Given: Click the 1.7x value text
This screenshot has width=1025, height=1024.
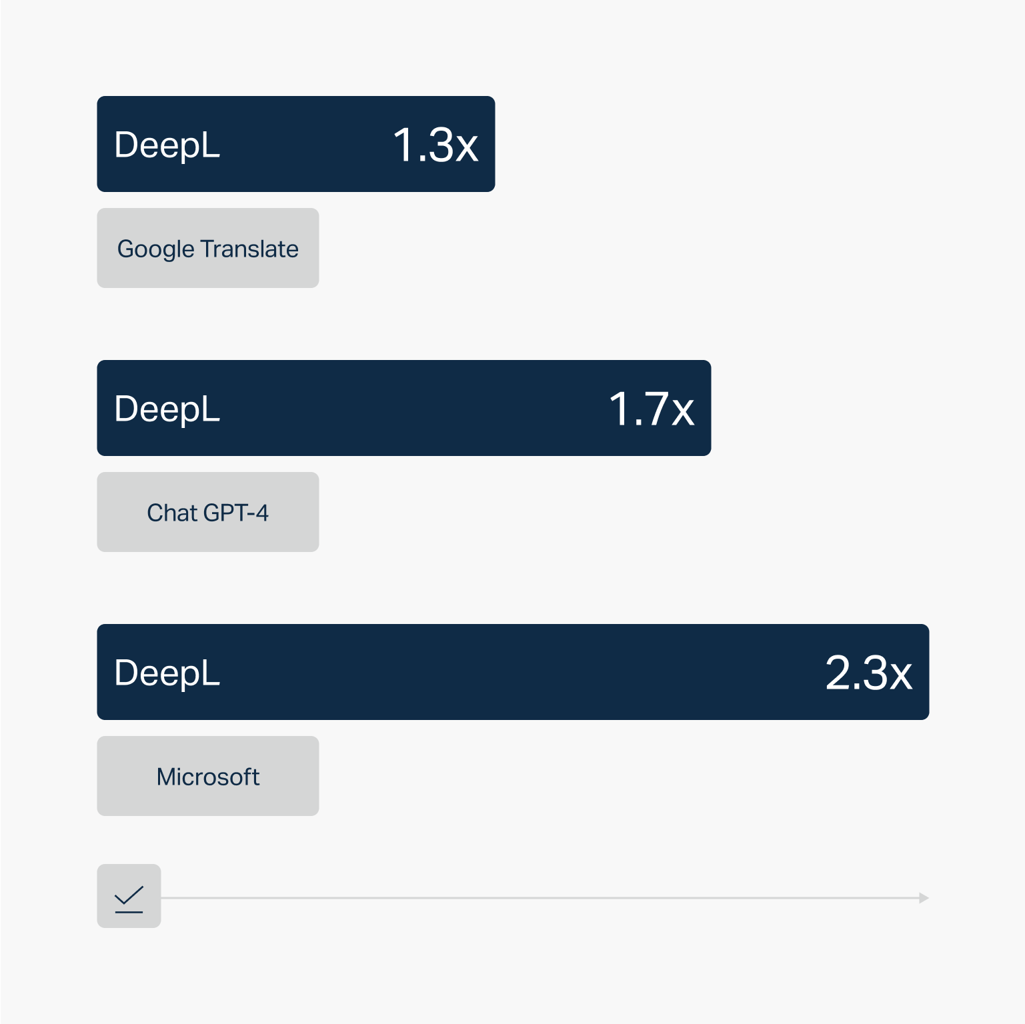Looking at the screenshot, I should pos(652,409).
